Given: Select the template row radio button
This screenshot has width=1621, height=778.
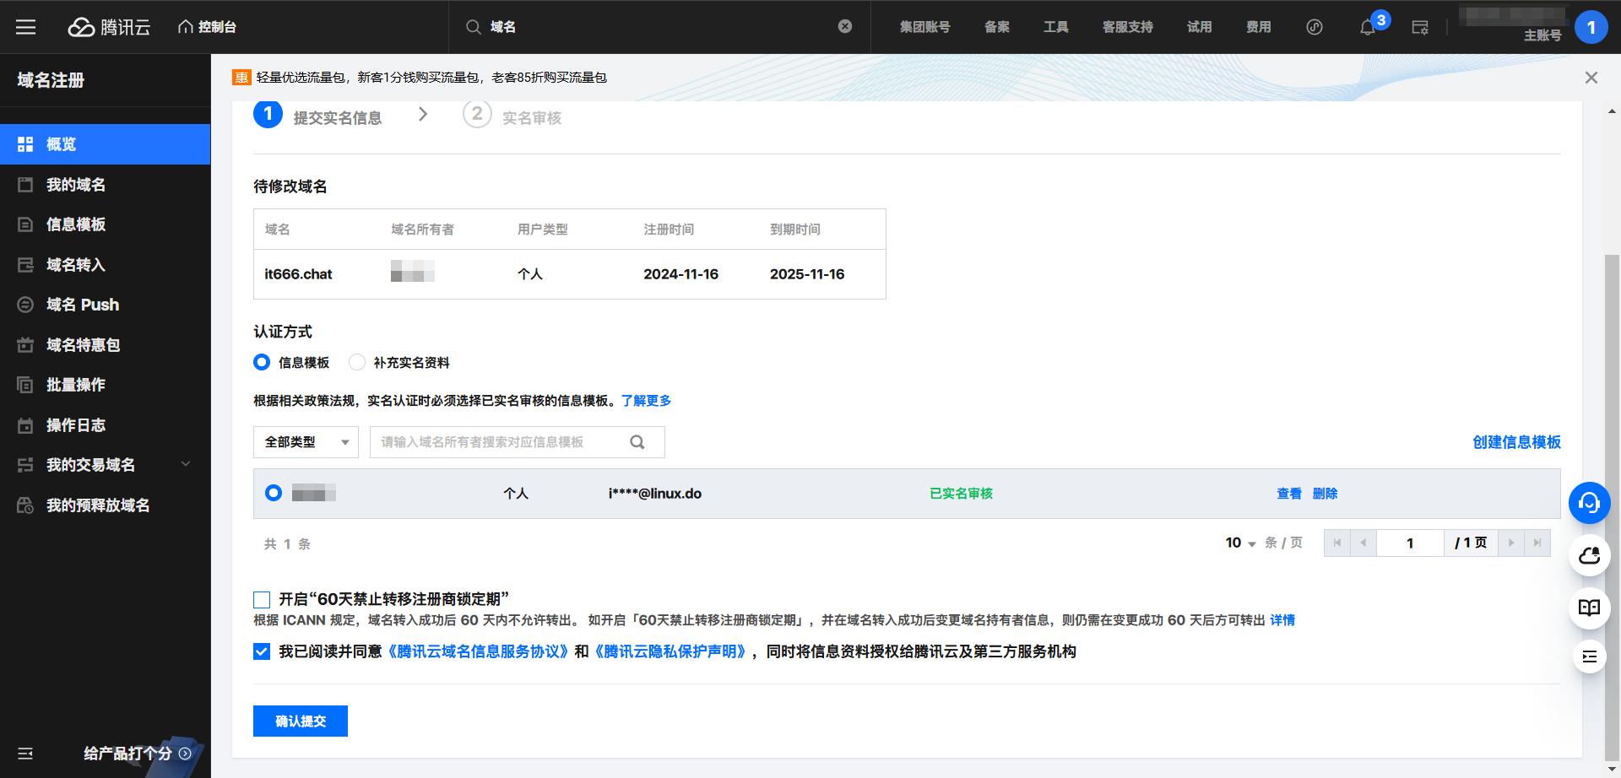Looking at the screenshot, I should click(x=274, y=493).
